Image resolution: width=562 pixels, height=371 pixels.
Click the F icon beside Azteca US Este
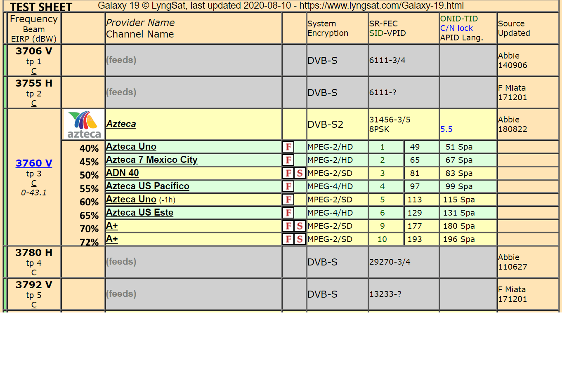(288, 213)
